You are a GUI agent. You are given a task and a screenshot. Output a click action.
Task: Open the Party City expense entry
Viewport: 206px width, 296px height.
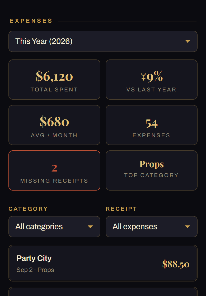pos(103,263)
